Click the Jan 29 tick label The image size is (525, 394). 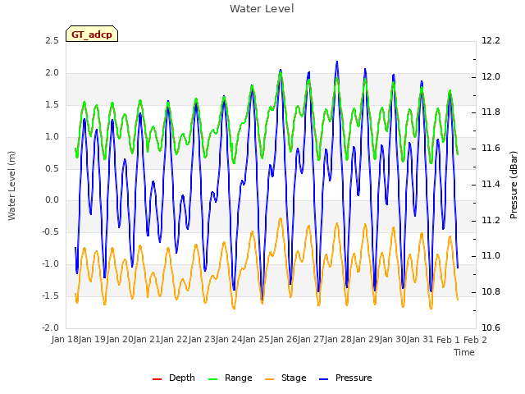(367, 340)
